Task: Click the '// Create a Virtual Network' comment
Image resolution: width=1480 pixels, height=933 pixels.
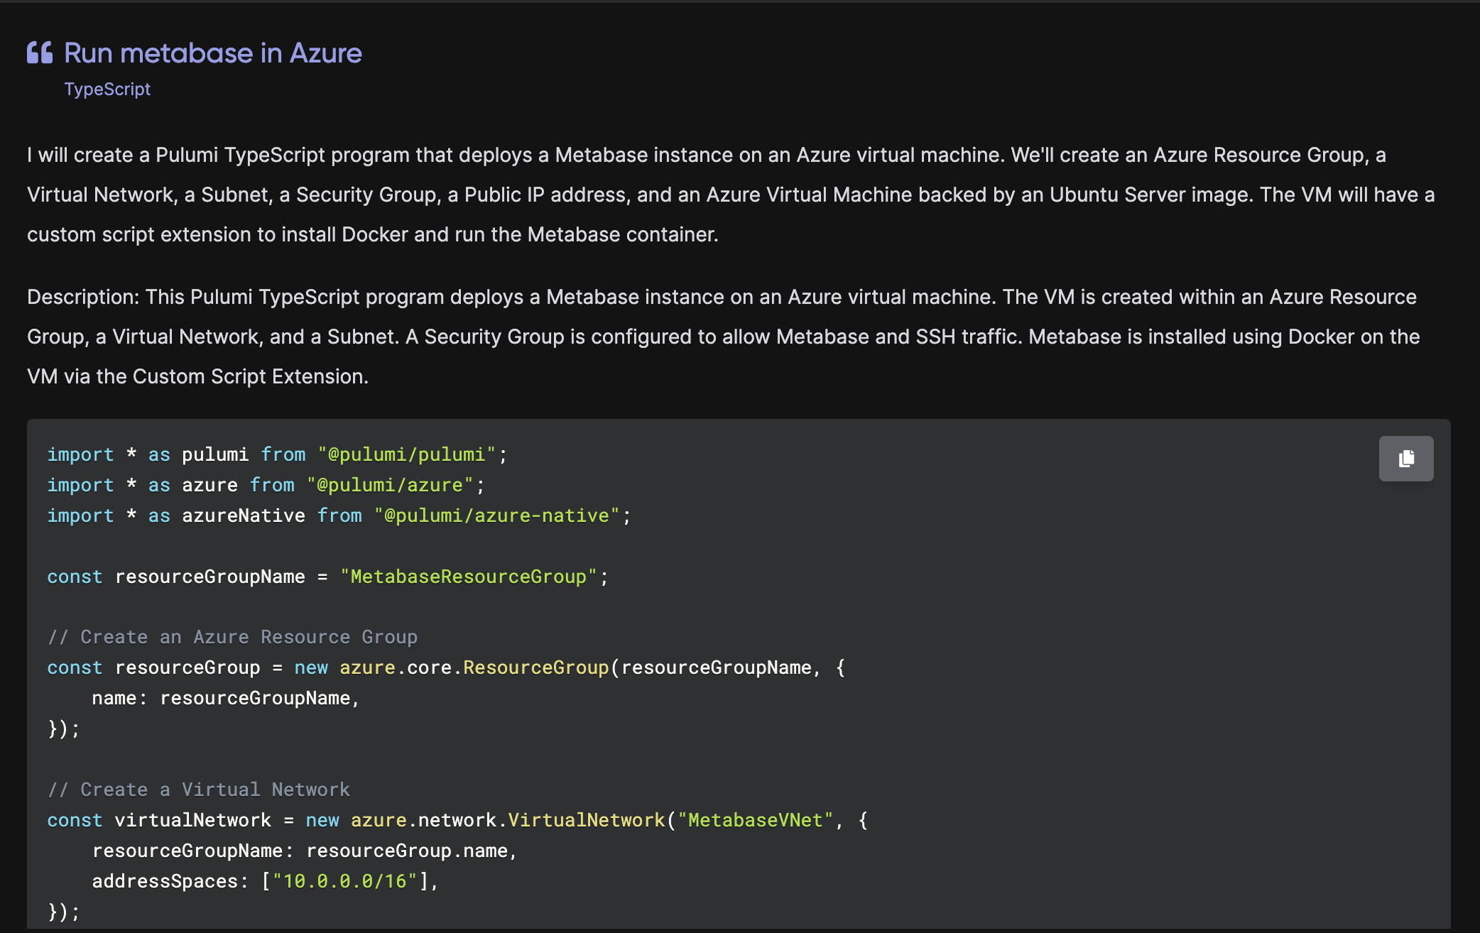Action: click(199, 790)
